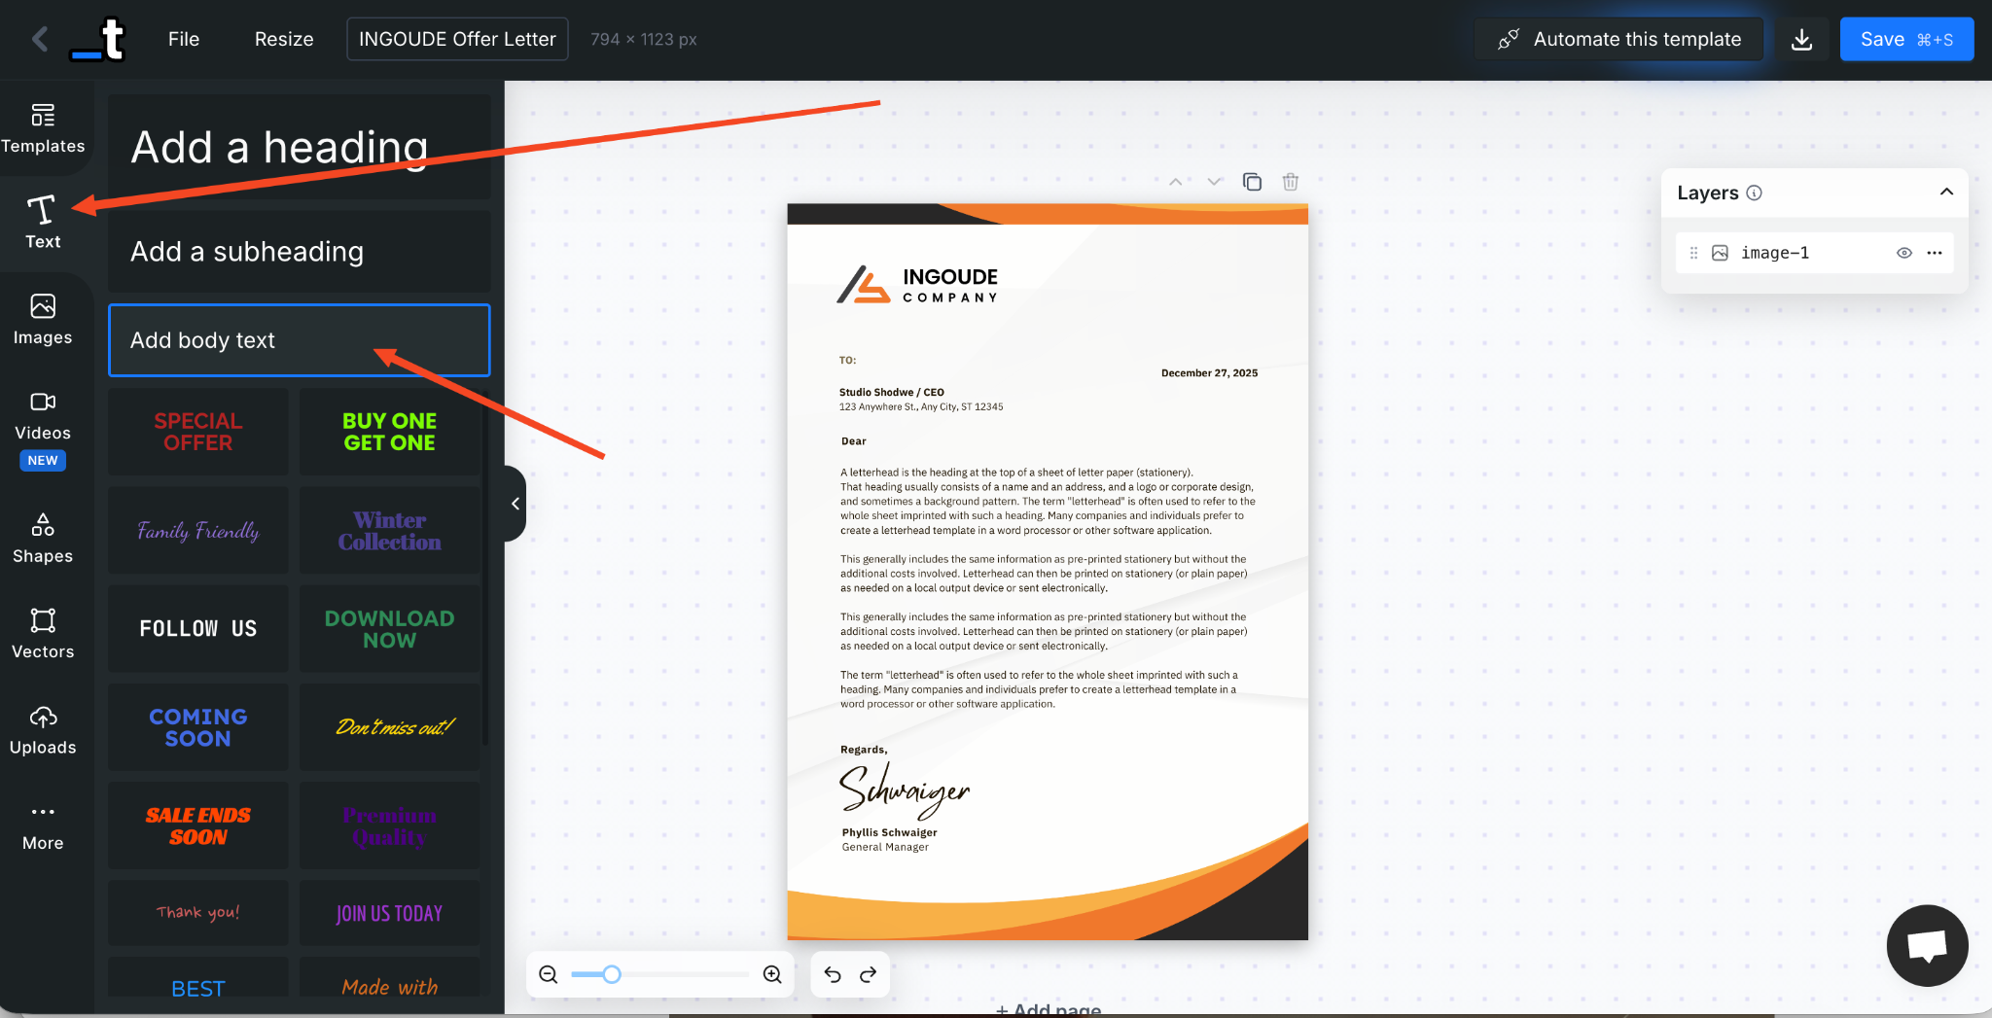The width and height of the screenshot is (1992, 1018).
Task: Open the Resize menu
Action: click(x=283, y=39)
